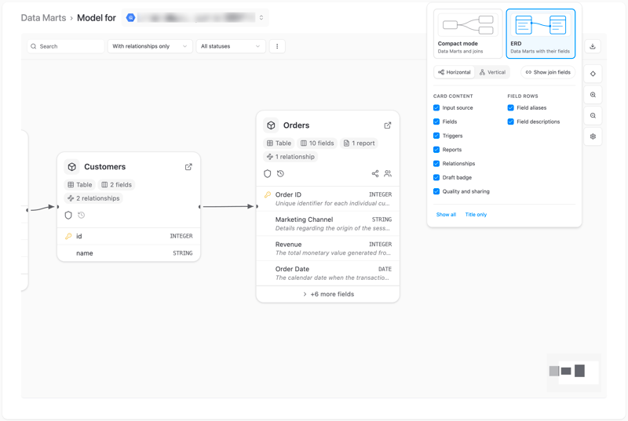Click the 1 relationship badge on Orders
This screenshot has height=421, width=628.
[x=290, y=157]
